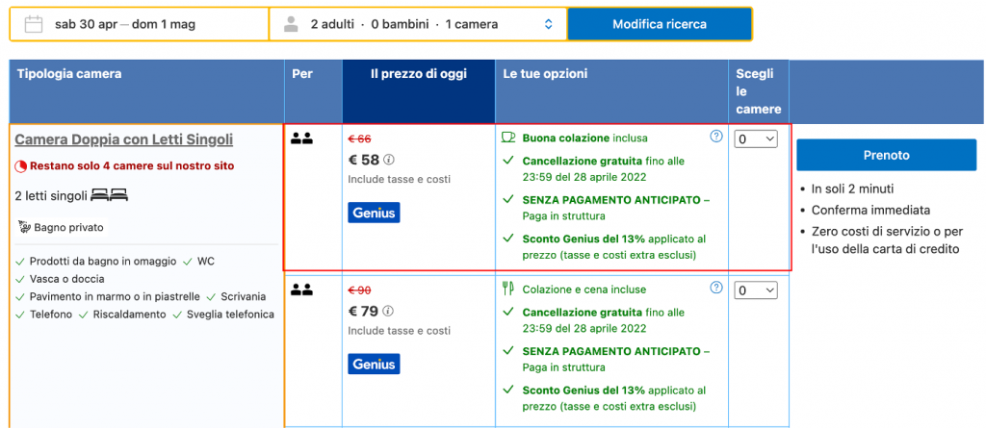This screenshot has width=986, height=428.
Task: Click the Prenoto button
Action: coord(886,155)
